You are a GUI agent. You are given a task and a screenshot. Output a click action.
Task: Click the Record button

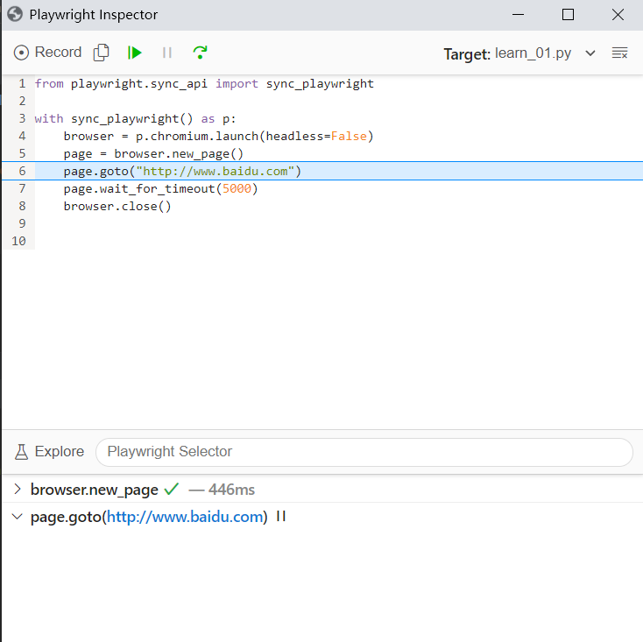pyautogui.click(x=47, y=53)
